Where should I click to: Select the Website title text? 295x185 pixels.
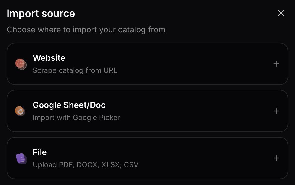tap(49, 58)
